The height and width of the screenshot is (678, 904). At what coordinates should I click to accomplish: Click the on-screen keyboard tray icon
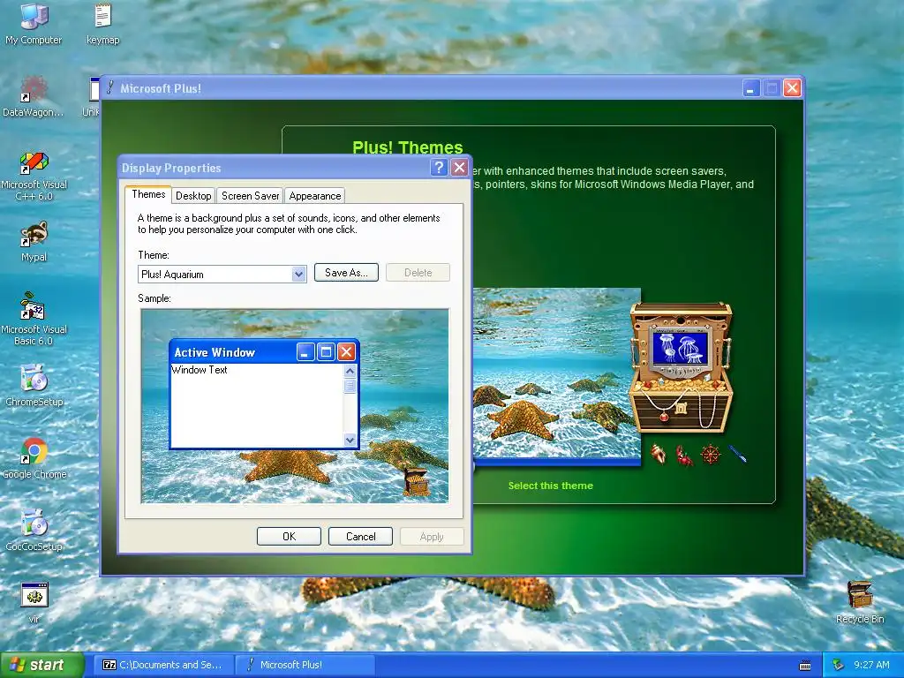[805, 666]
